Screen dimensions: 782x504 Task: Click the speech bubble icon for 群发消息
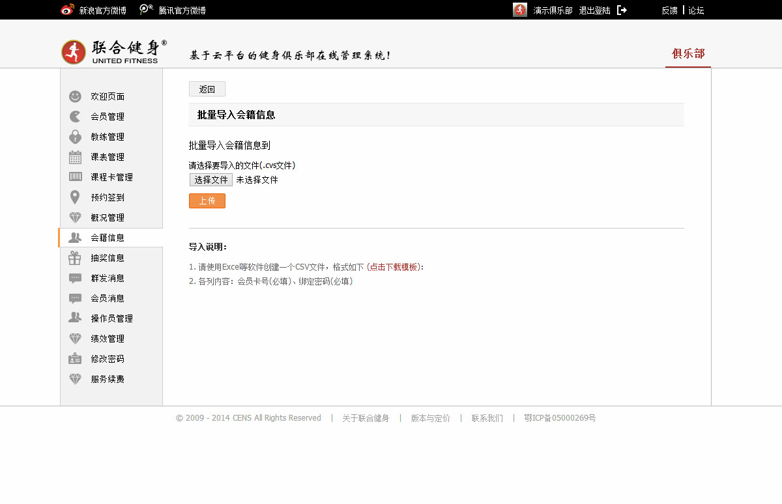pos(76,278)
